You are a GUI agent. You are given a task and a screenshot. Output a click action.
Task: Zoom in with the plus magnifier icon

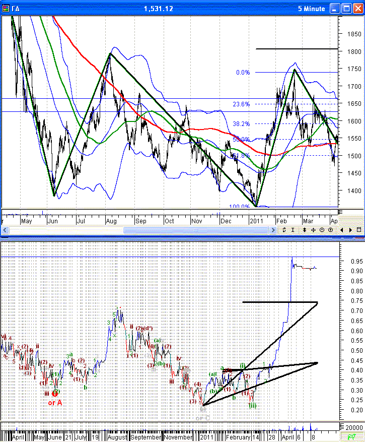330,230
